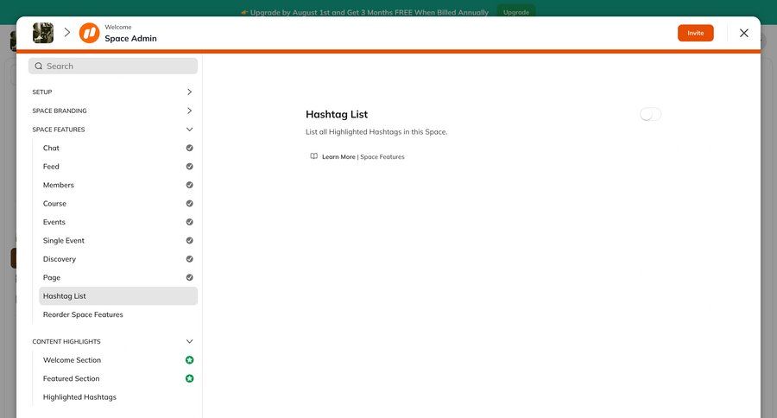Open the Learn More link
This screenshot has height=418, width=777.
[x=338, y=157]
